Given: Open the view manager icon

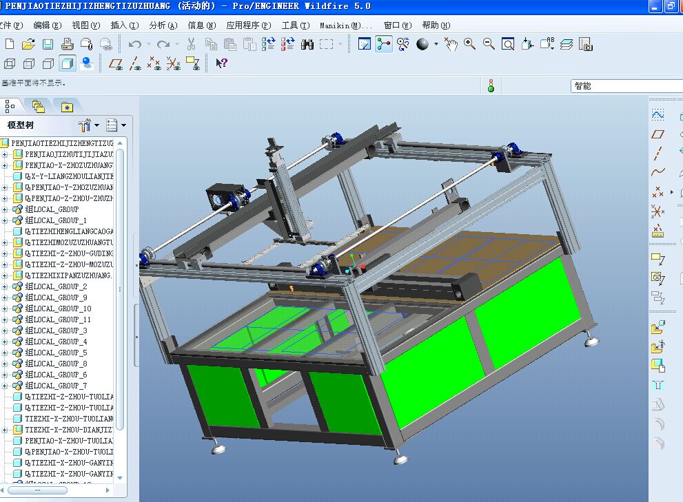Looking at the screenshot, I should 585,44.
